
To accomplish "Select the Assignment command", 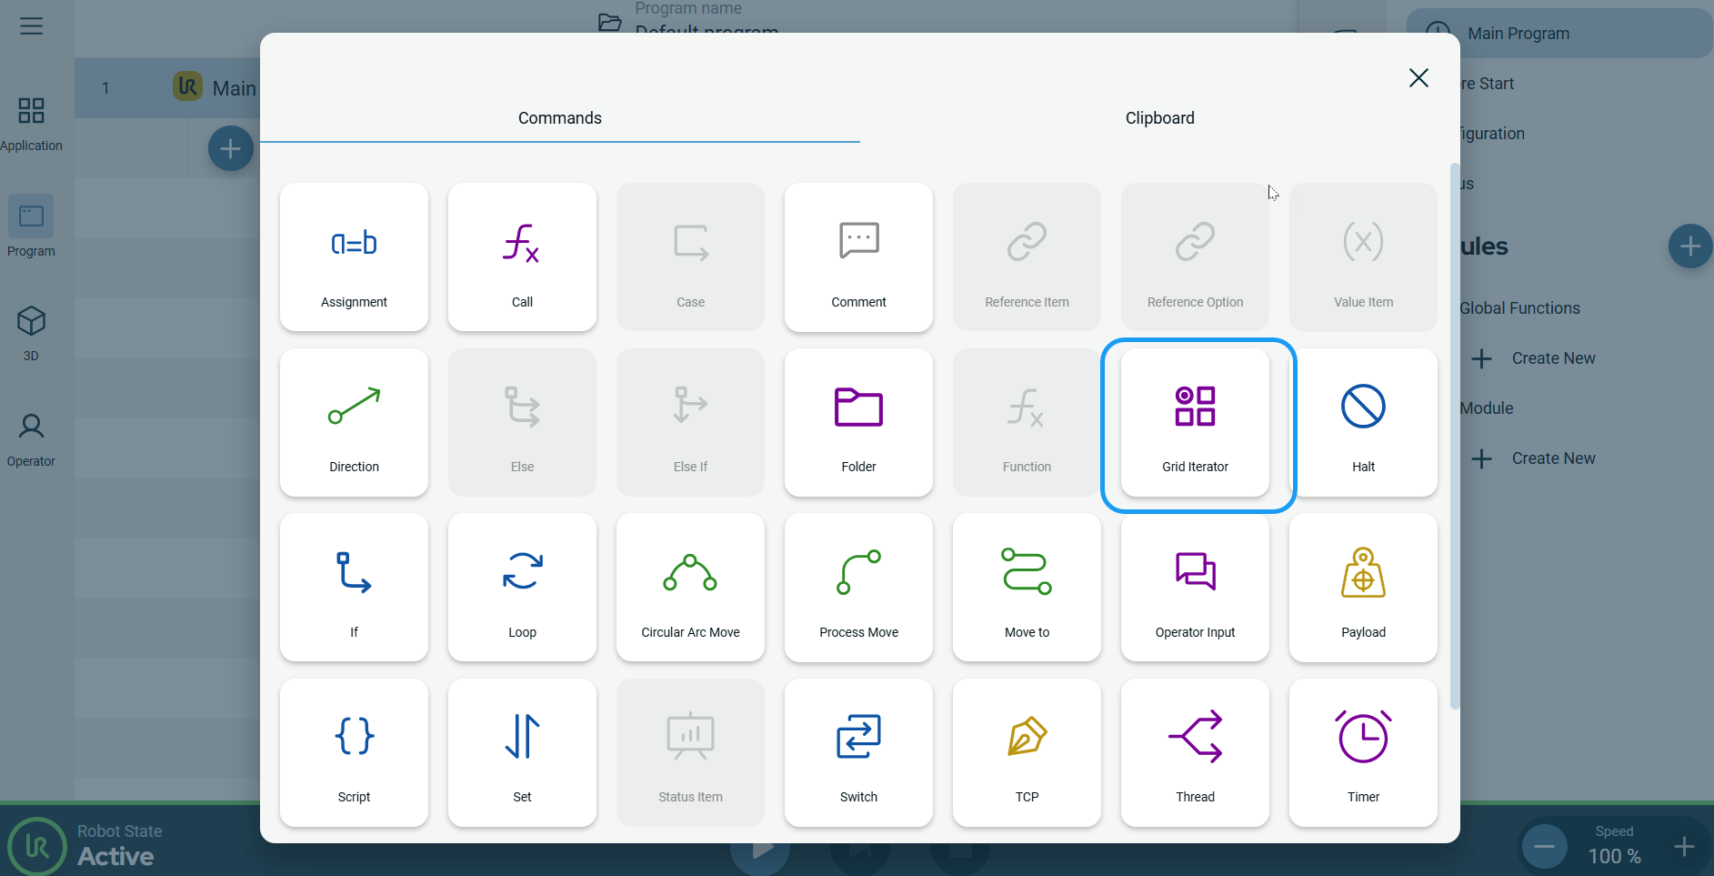I will pos(354,257).
